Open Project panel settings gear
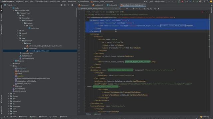The image size is (213, 119). (x=72, y=5)
